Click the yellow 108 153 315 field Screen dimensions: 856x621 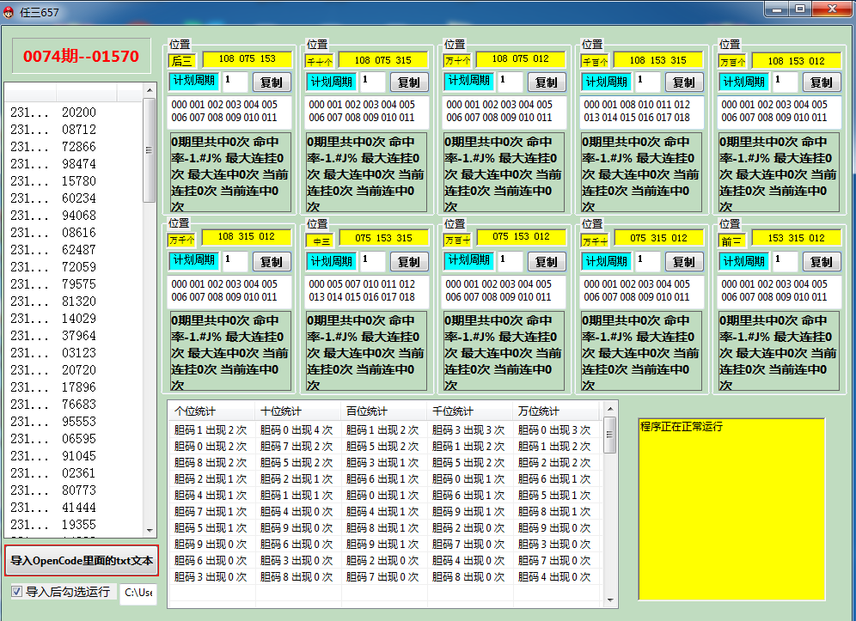click(657, 60)
